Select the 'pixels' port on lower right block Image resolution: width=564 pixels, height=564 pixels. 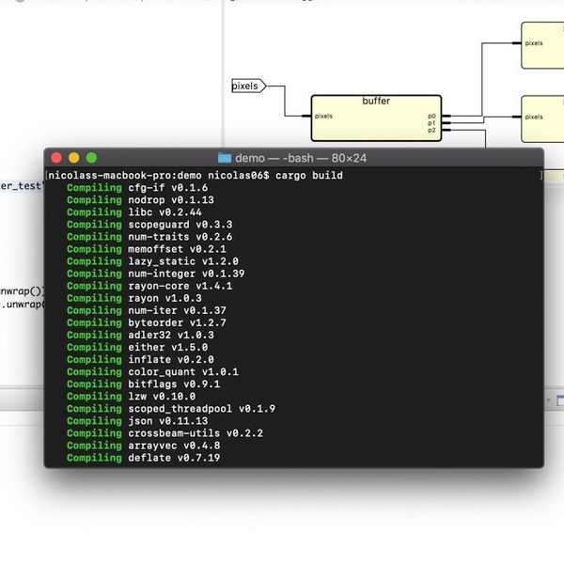[x=534, y=117]
